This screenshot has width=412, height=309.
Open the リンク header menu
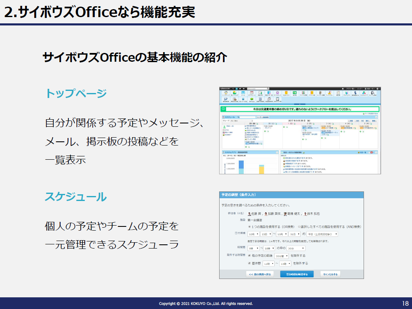tap(360, 89)
